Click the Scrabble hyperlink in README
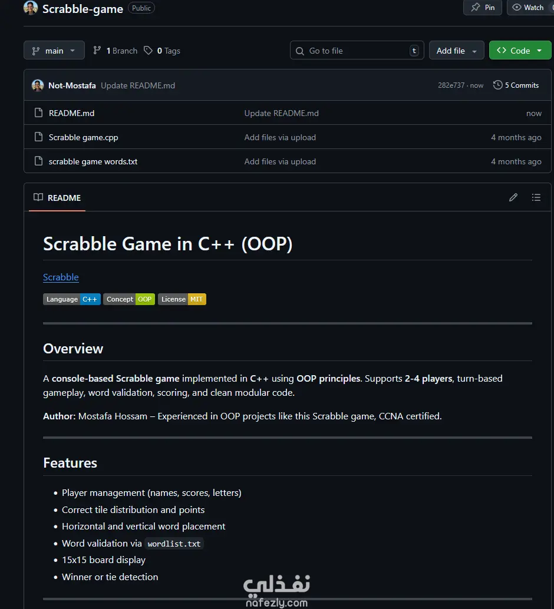This screenshot has width=554, height=609. [61, 277]
